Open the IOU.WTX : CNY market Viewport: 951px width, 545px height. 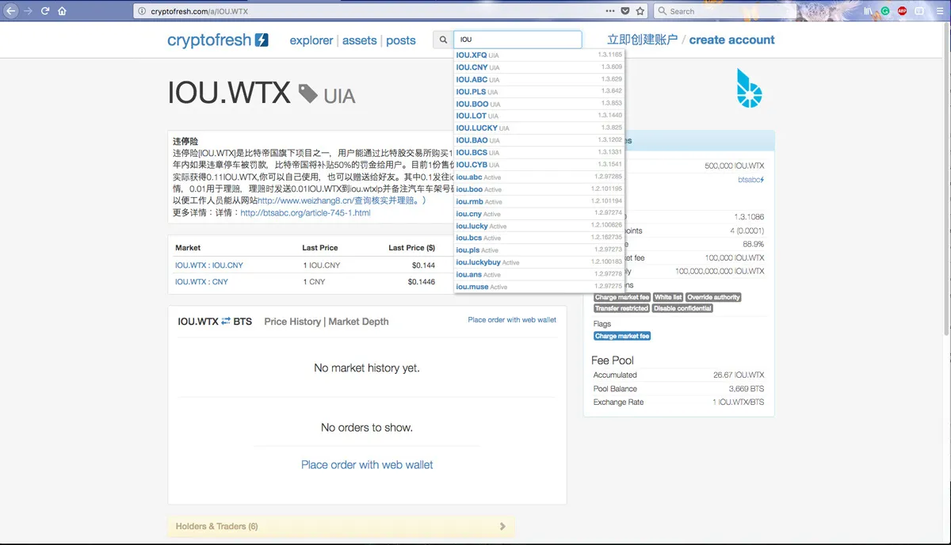pos(201,282)
